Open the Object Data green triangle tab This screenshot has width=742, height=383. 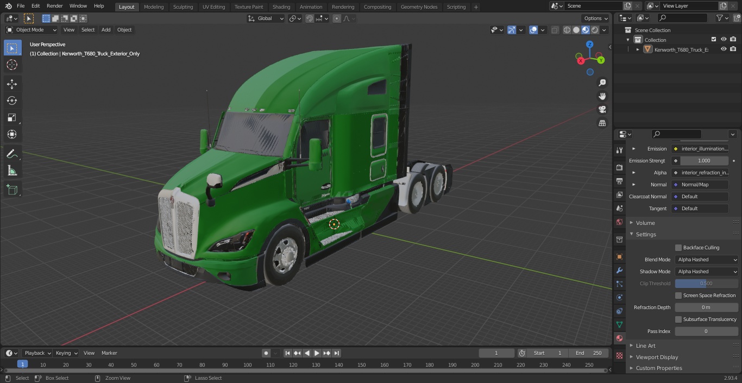[x=619, y=324]
